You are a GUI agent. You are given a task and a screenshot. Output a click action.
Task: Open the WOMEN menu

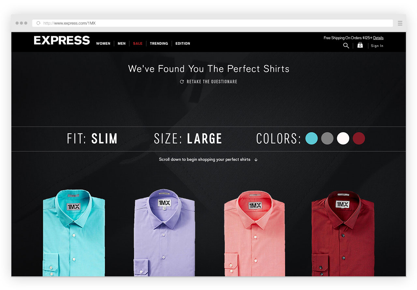[x=103, y=44]
